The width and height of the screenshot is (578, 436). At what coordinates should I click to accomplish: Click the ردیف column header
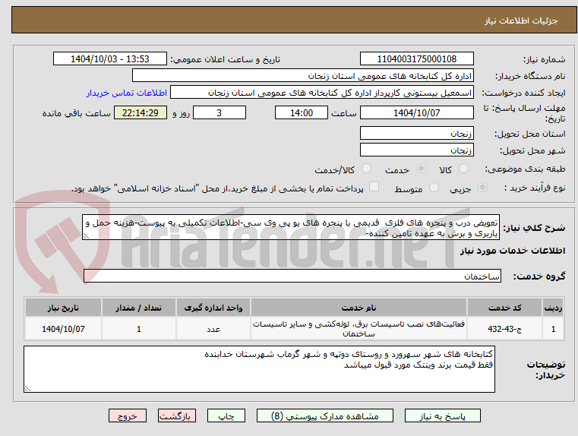[553, 308]
